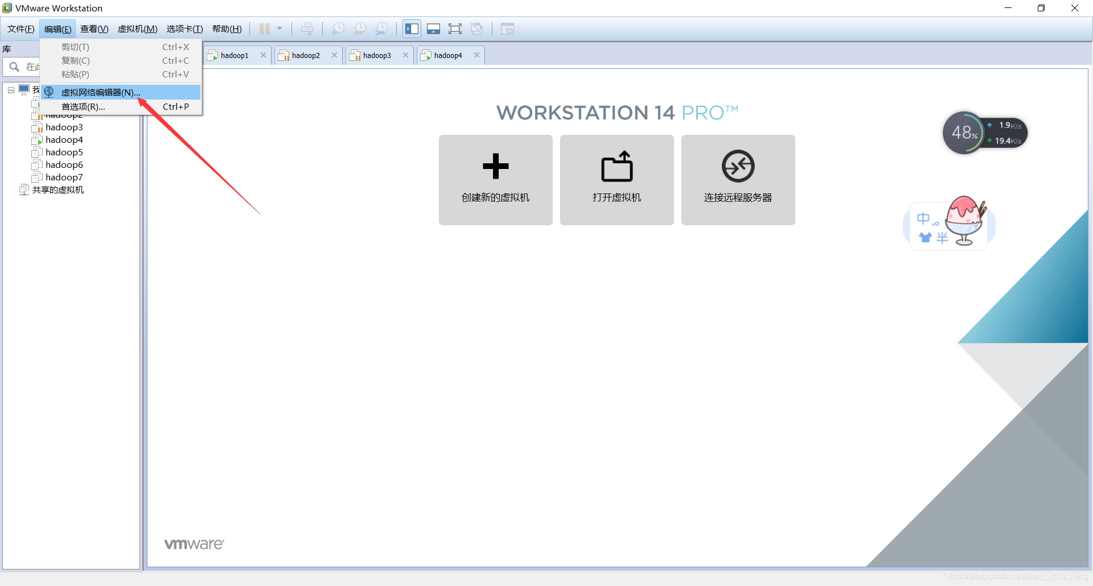The width and height of the screenshot is (1093, 586).
Task: Click the 48% performance monitor widget
Action: [964, 133]
